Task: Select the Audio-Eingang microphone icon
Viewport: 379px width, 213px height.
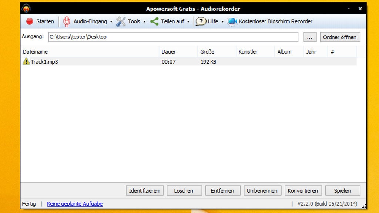Action: (67, 21)
